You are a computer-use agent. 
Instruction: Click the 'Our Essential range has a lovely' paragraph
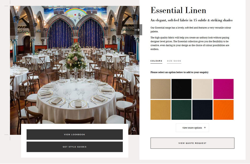coord(191,30)
